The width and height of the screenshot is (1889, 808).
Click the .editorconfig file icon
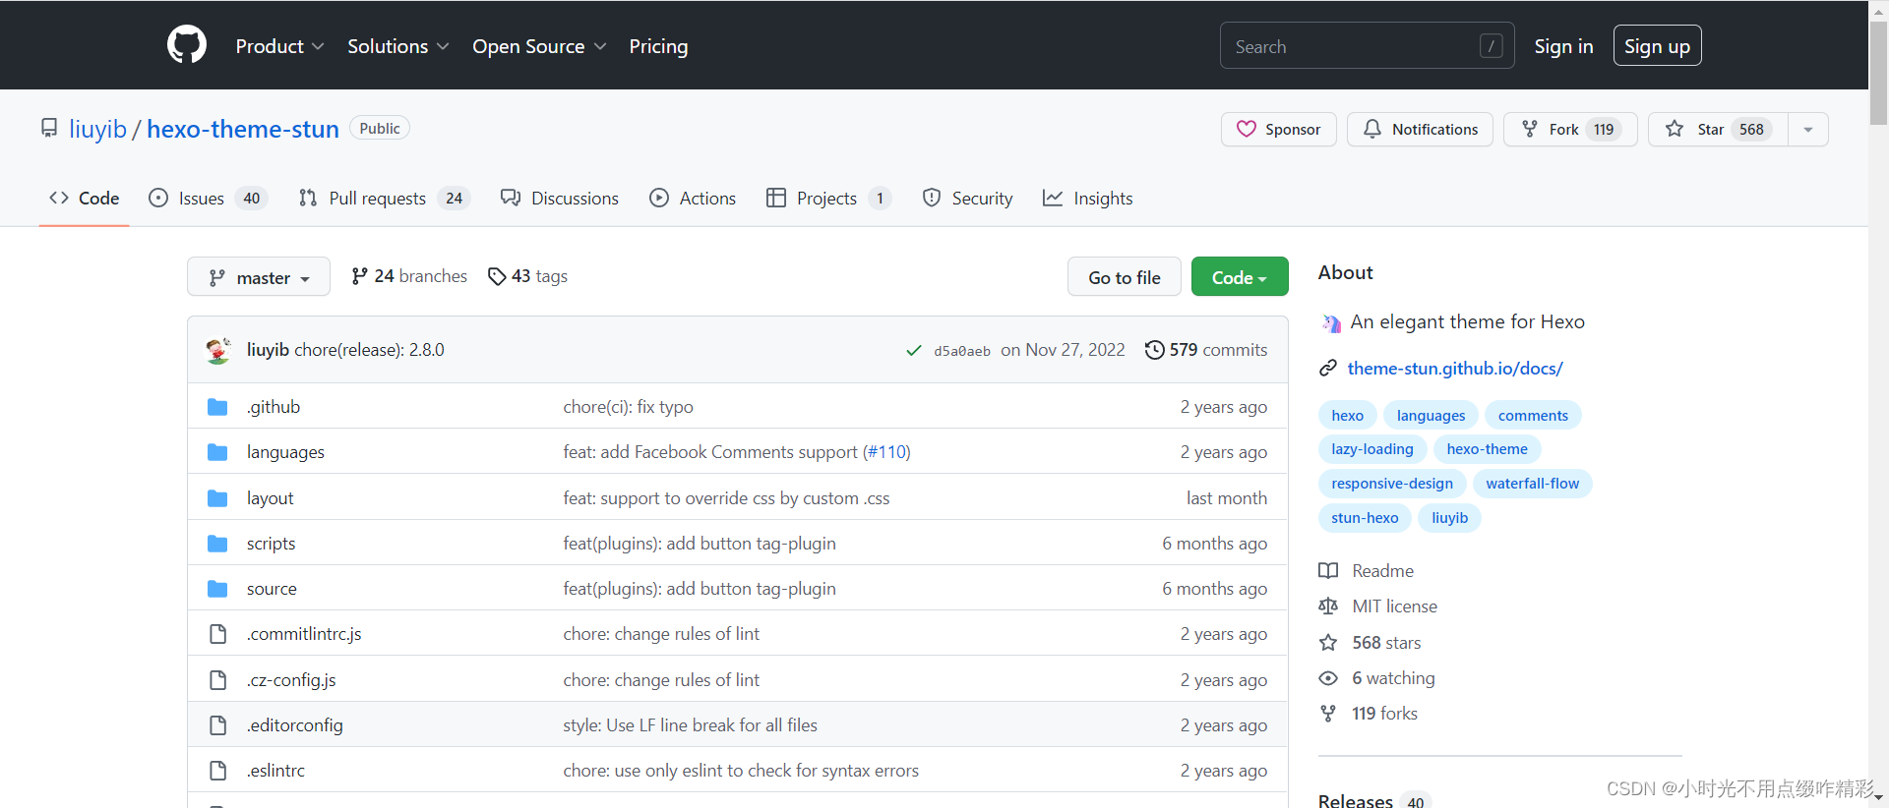(218, 725)
